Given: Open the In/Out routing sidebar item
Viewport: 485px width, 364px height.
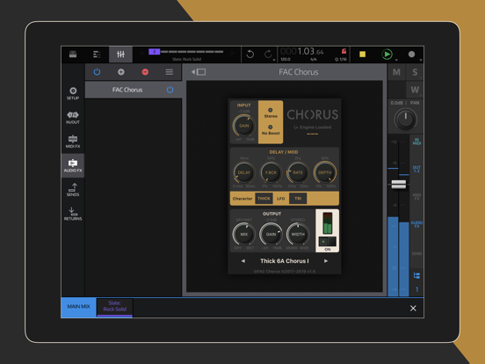Looking at the screenshot, I should 73,117.
